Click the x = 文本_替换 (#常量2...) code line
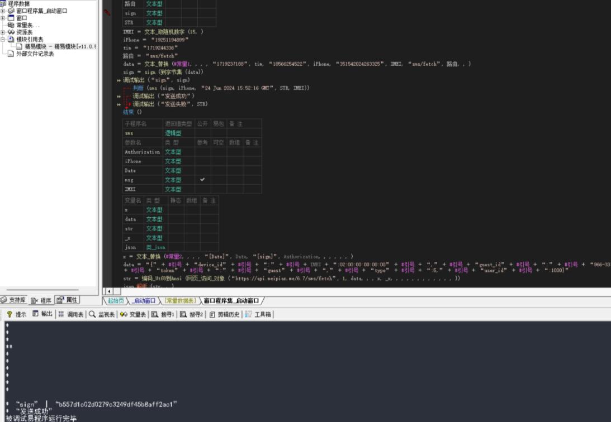Screen dimensions: 611x422 point(238,257)
